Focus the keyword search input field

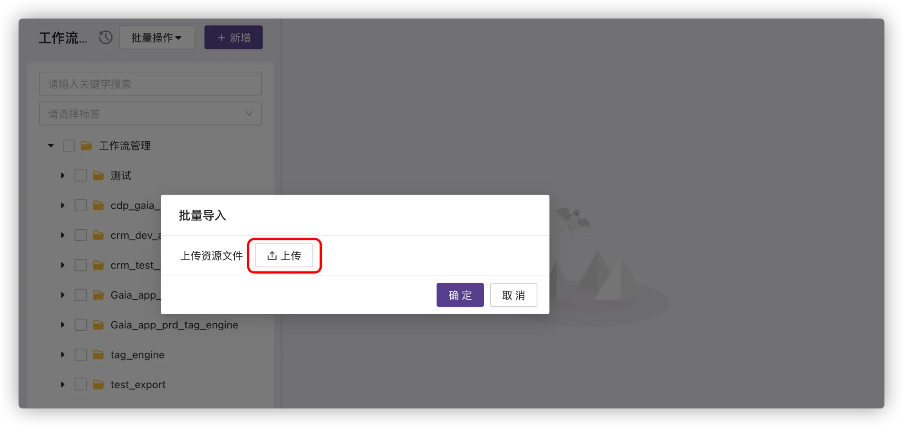point(150,84)
